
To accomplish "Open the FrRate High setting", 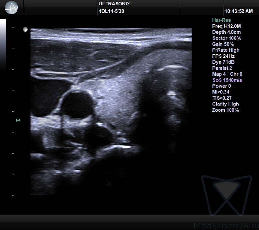I will point(226,50).
